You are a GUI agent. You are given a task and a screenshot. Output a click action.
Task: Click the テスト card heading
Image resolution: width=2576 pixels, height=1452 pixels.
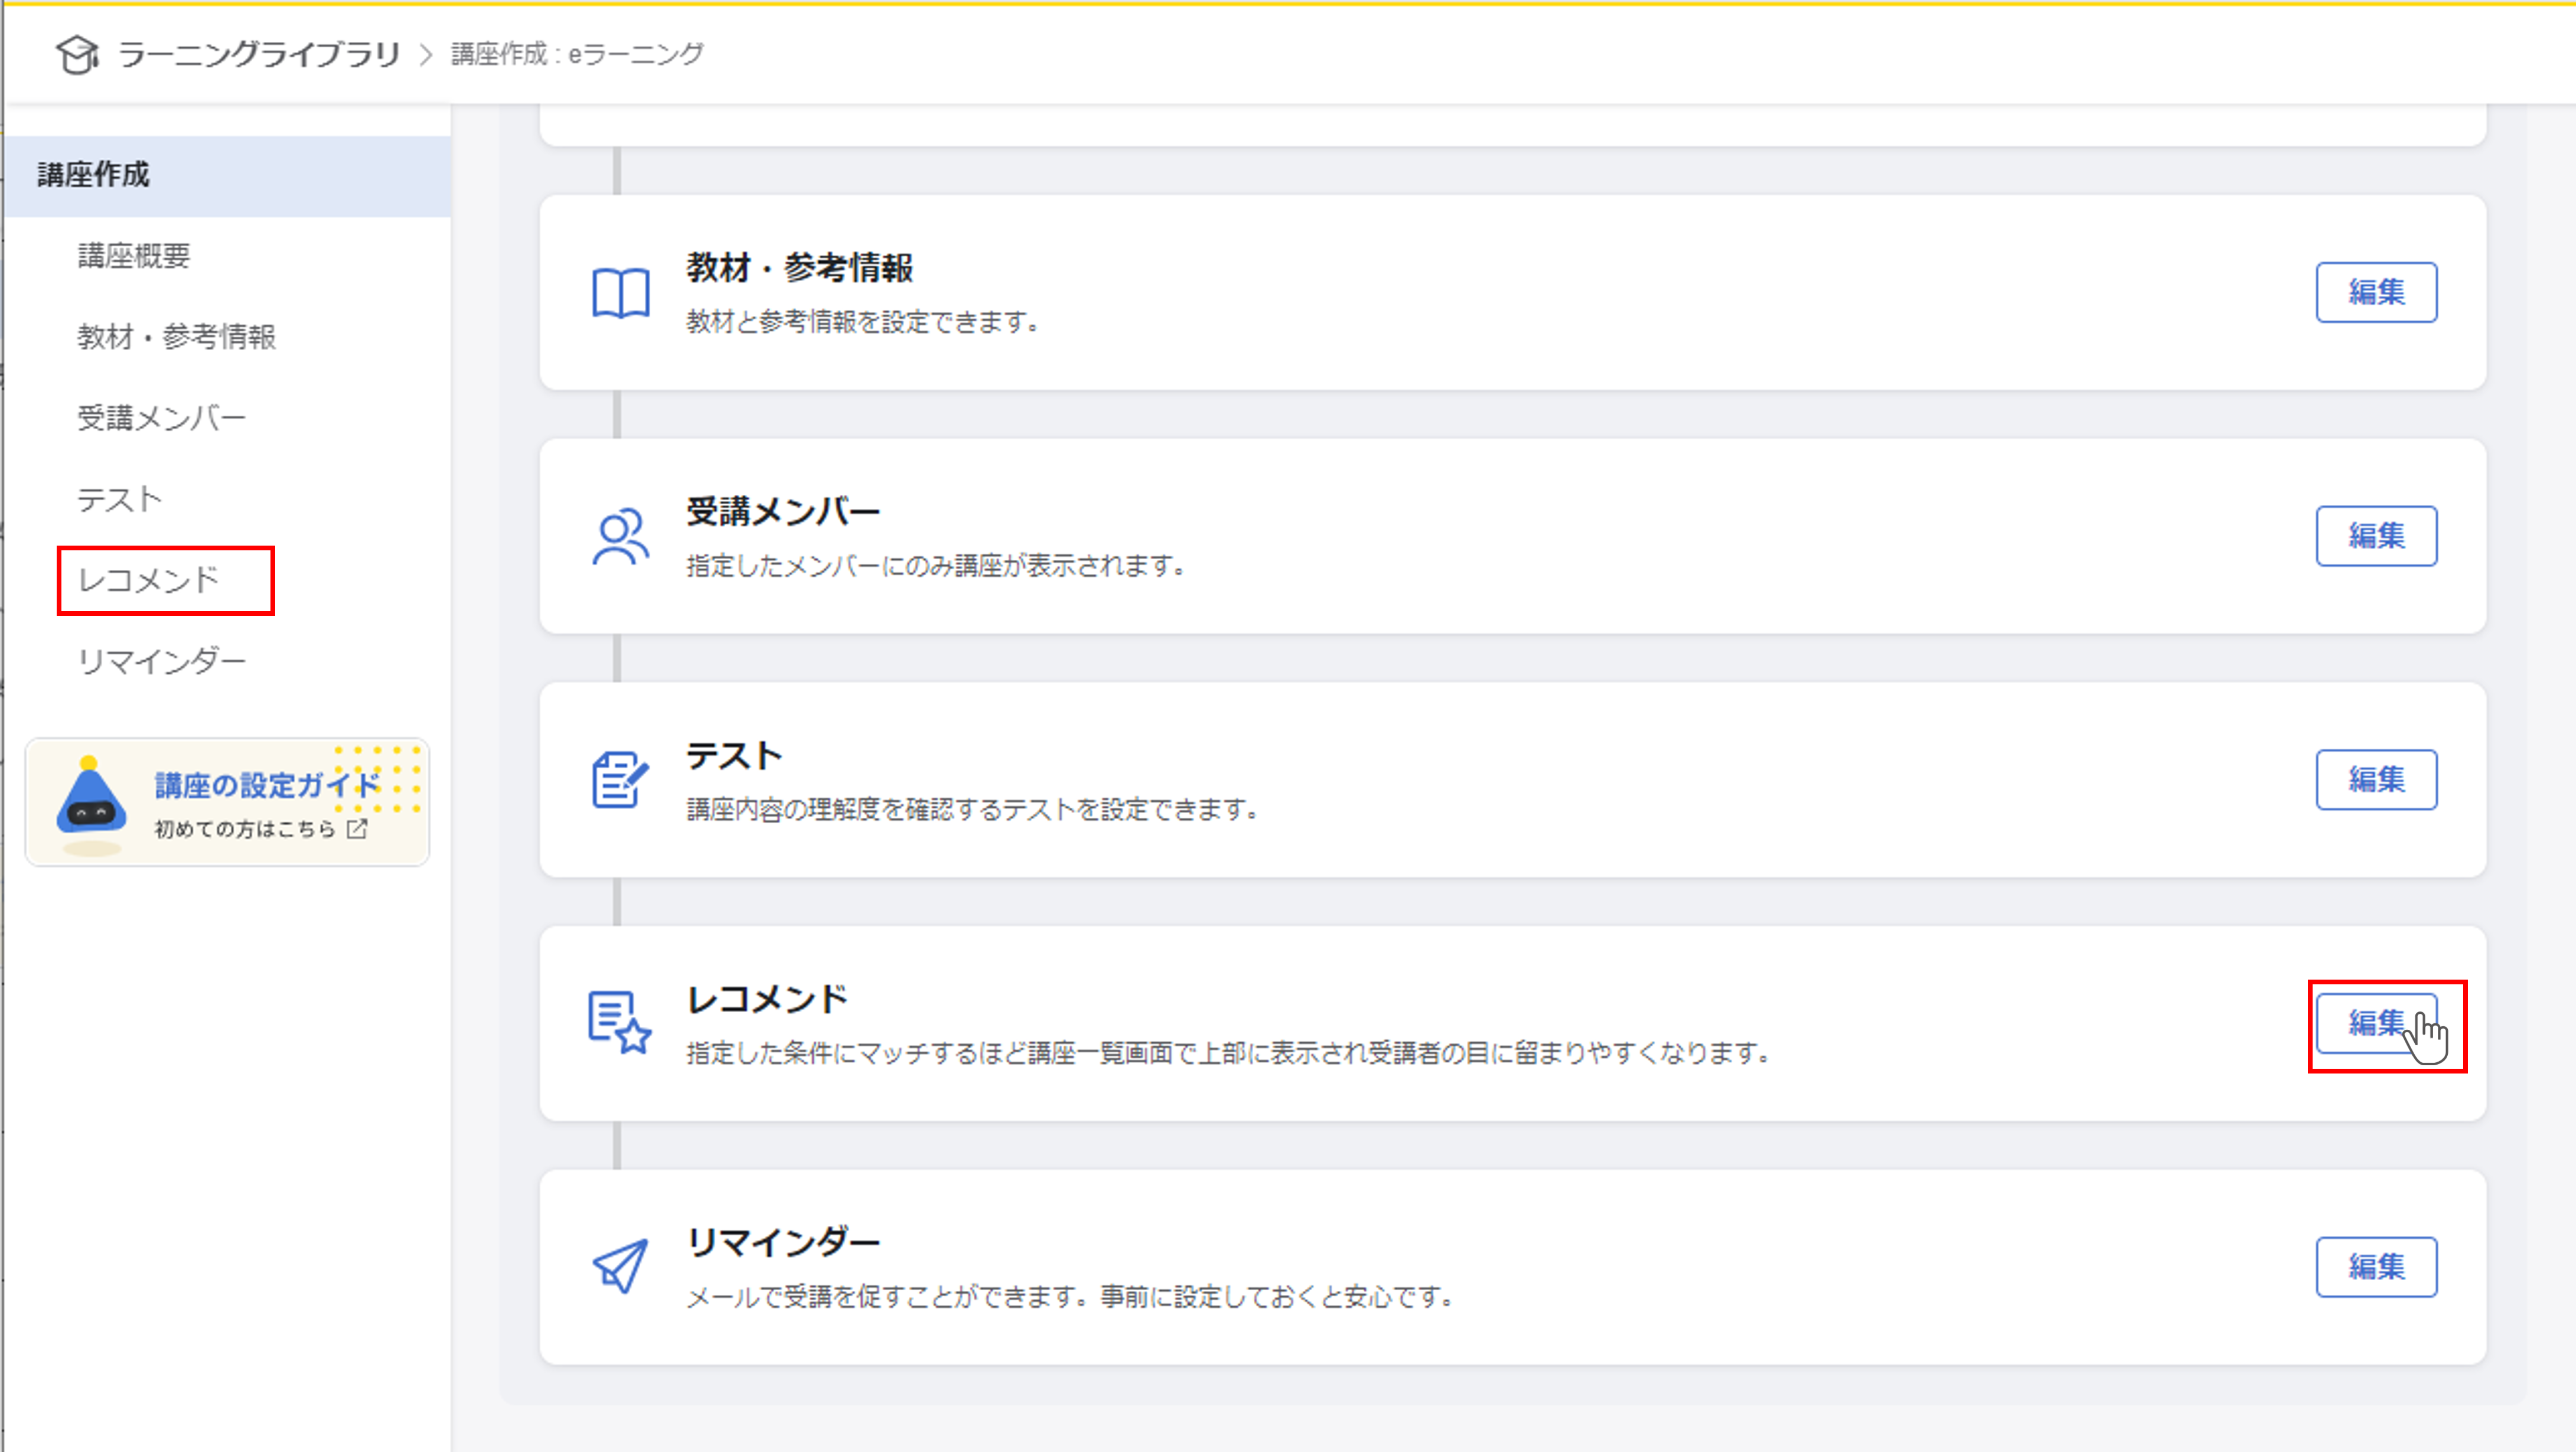tap(734, 756)
